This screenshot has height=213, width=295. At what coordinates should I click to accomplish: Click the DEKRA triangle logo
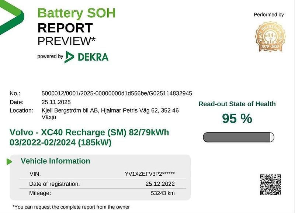69,57
